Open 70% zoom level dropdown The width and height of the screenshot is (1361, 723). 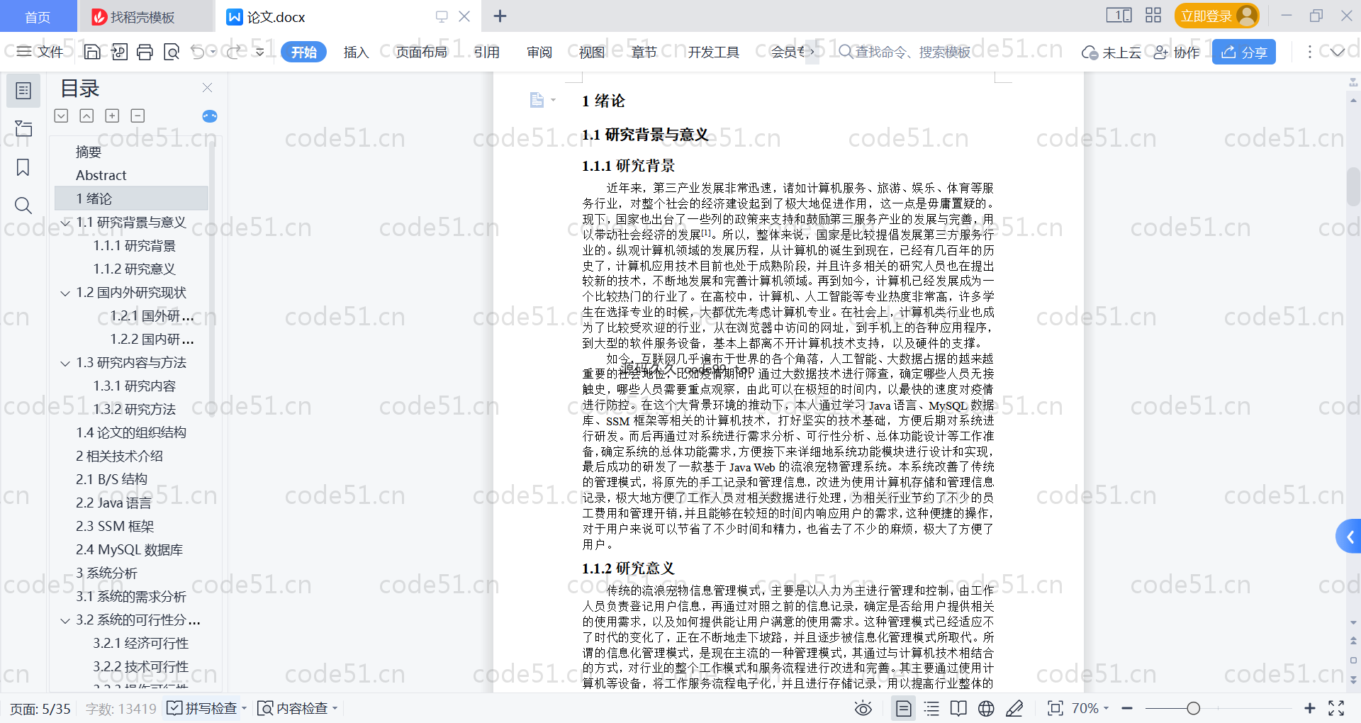(x=1090, y=708)
